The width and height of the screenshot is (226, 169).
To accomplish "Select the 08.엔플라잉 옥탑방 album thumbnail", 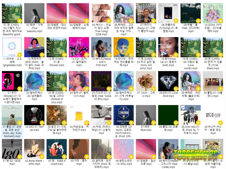I will point(168,13).
